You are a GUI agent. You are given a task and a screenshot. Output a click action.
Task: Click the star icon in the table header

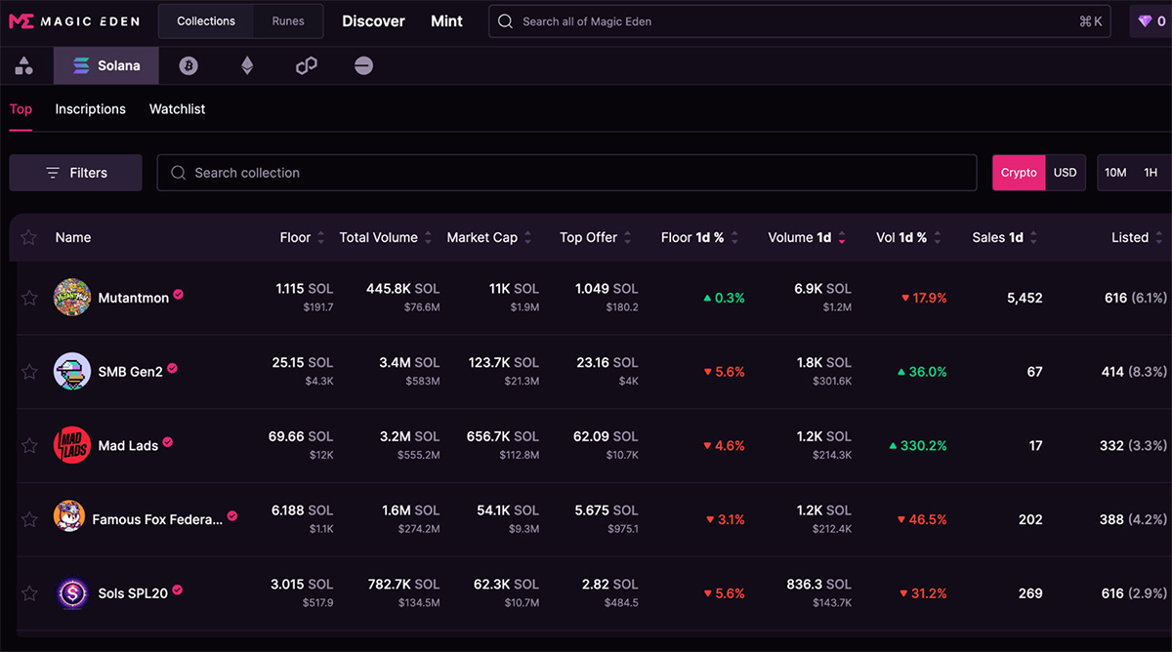(x=29, y=237)
